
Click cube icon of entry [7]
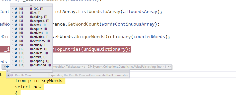coord(16,37)
